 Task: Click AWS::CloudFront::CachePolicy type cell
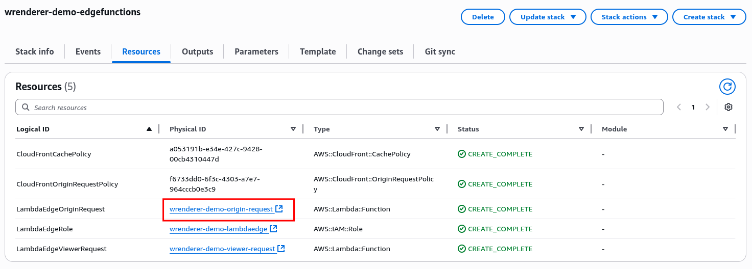pyautogui.click(x=362, y=154)
